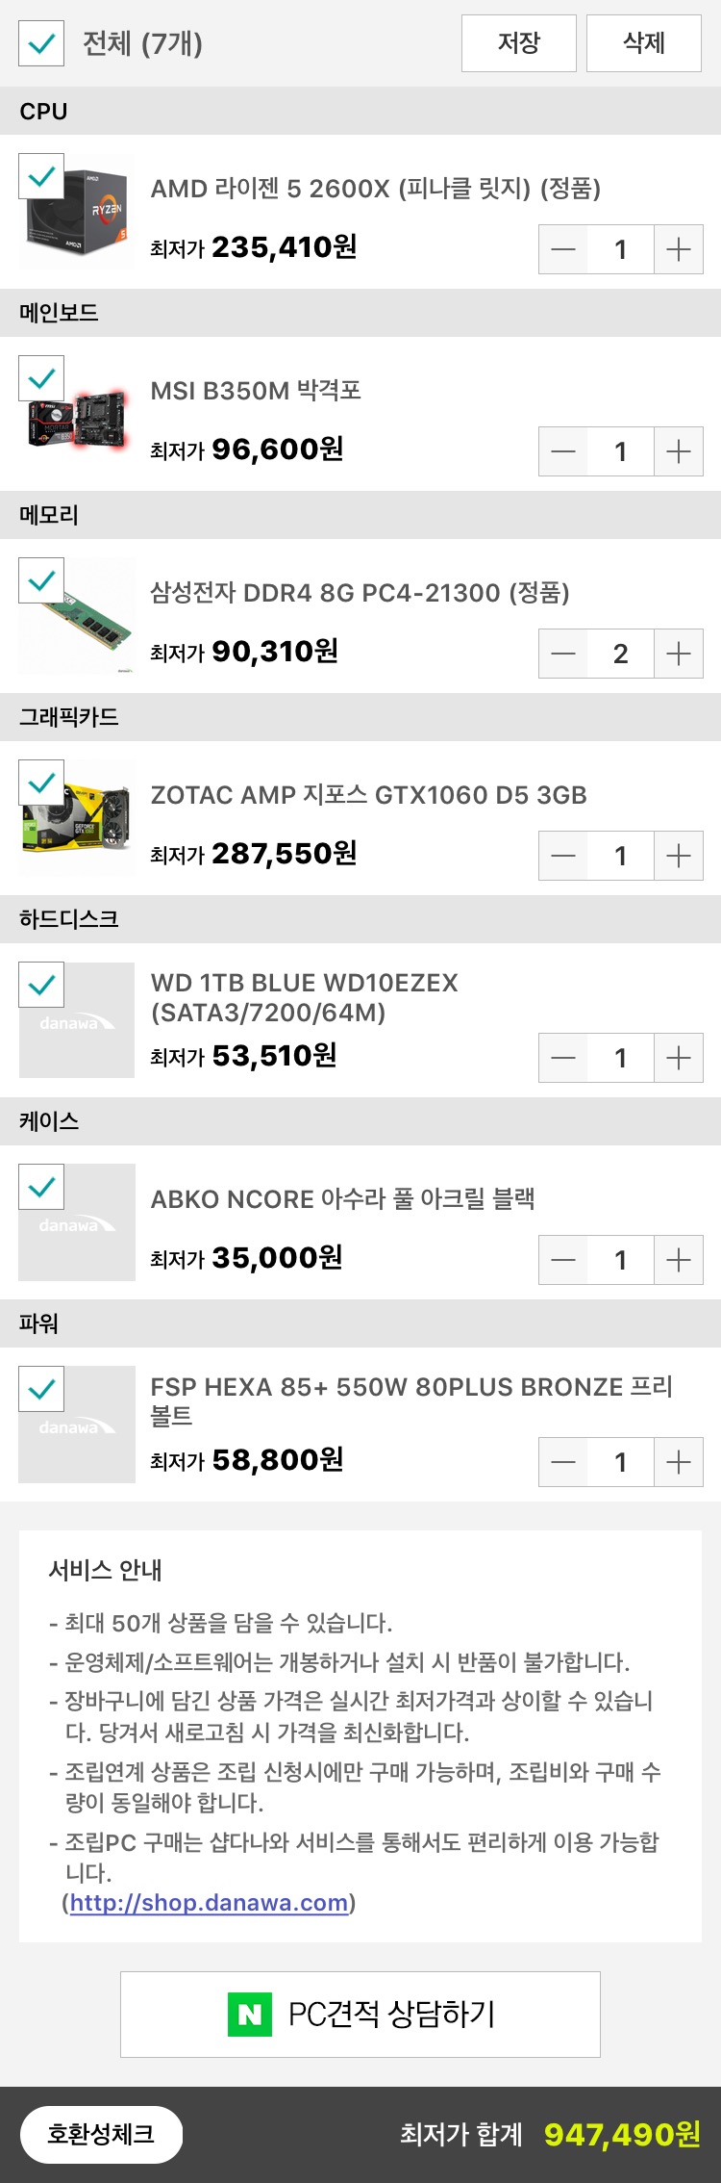Viewport: 721px width, 2183px height.
Task: Click the quantity field for ABKO case
Action: pos(621,1260)
